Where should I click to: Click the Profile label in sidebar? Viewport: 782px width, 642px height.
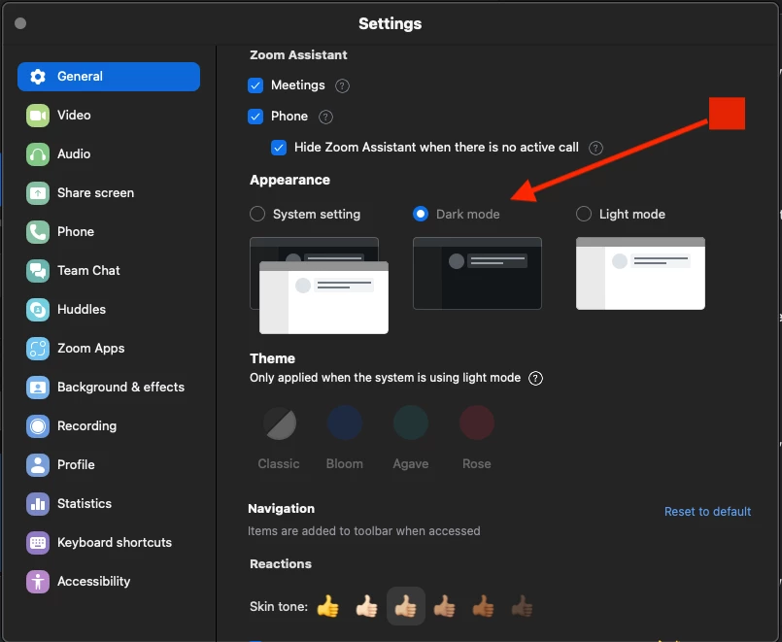coord(76,465)
